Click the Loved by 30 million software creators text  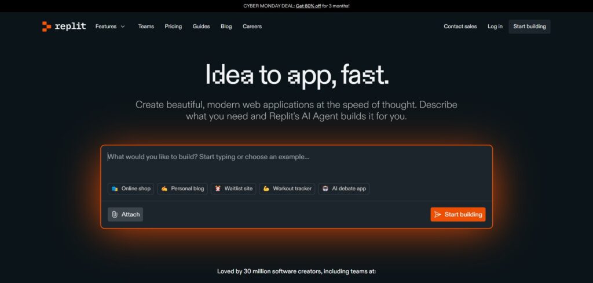tap(296, 271)
